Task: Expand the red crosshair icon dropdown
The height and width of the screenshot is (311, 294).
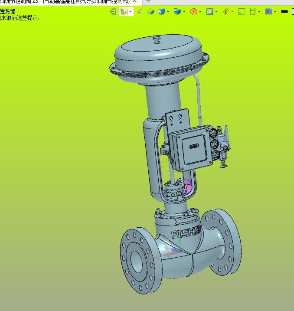Action: tap(232, 12)
